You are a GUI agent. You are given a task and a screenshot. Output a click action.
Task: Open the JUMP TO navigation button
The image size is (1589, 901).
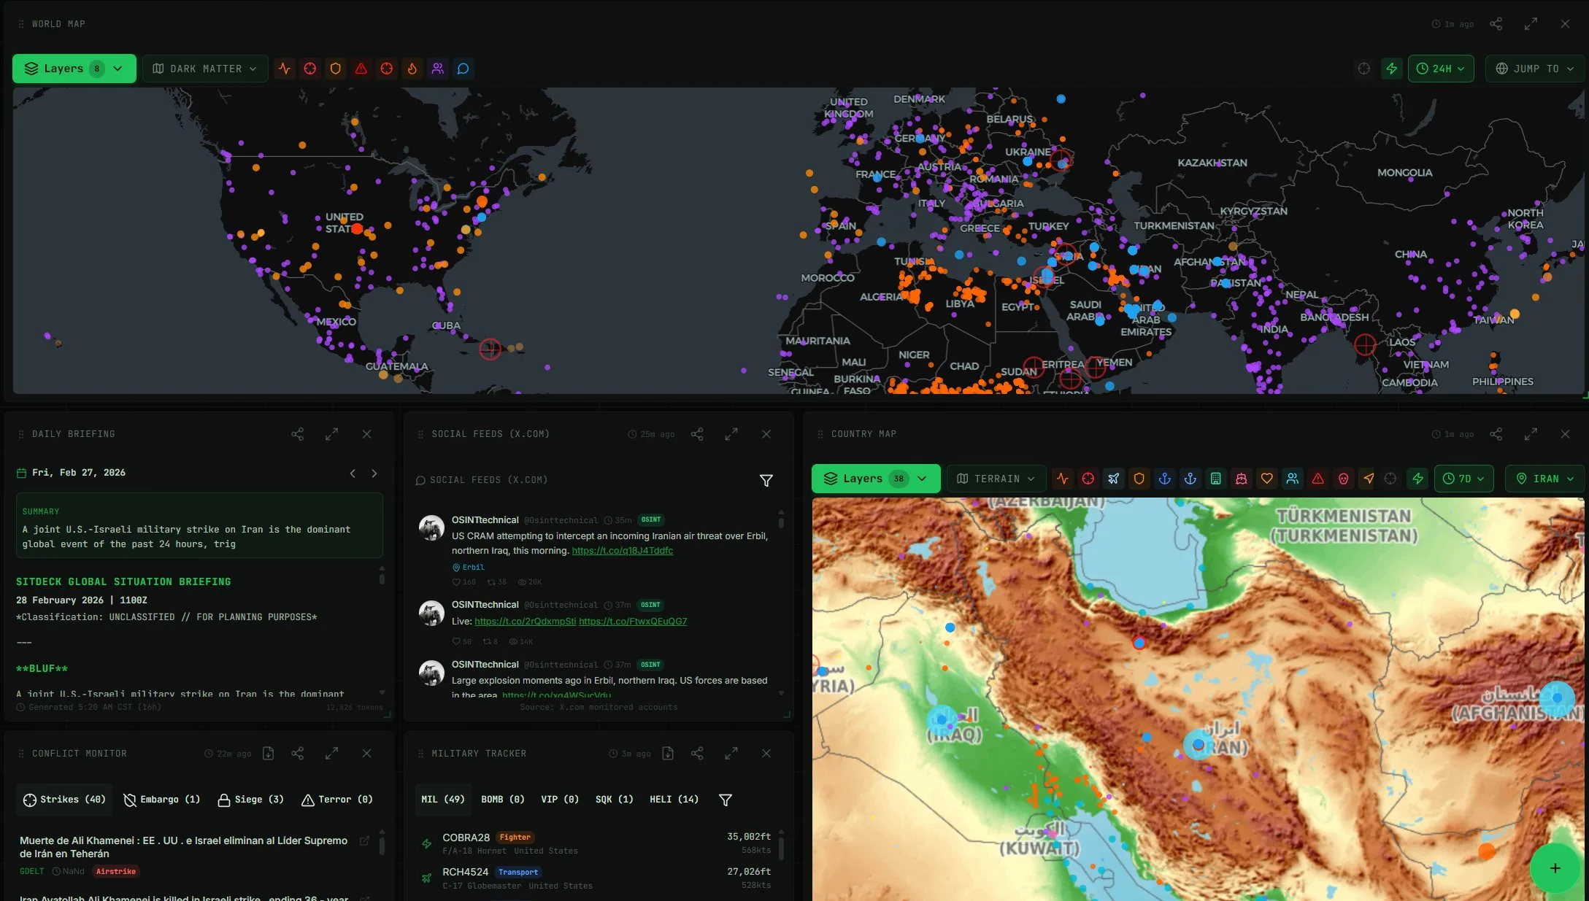coord(1535,68)
